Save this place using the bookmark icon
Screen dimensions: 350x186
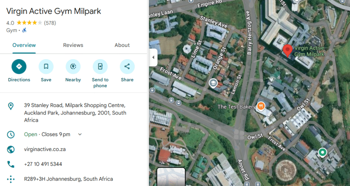pos(46,67)
